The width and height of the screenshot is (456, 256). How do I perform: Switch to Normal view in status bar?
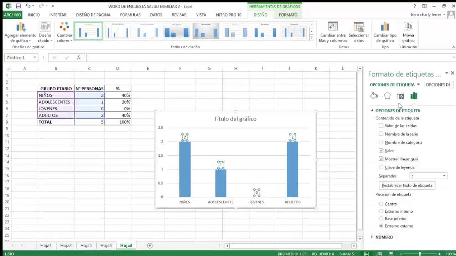[366, 254]
